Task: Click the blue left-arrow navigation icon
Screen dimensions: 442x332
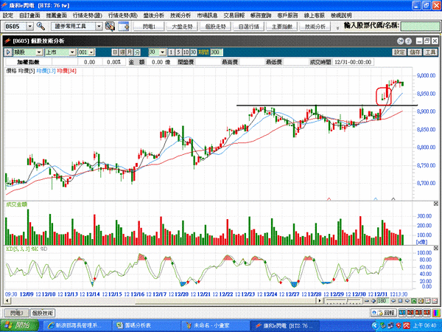Action: pos(394,301)
